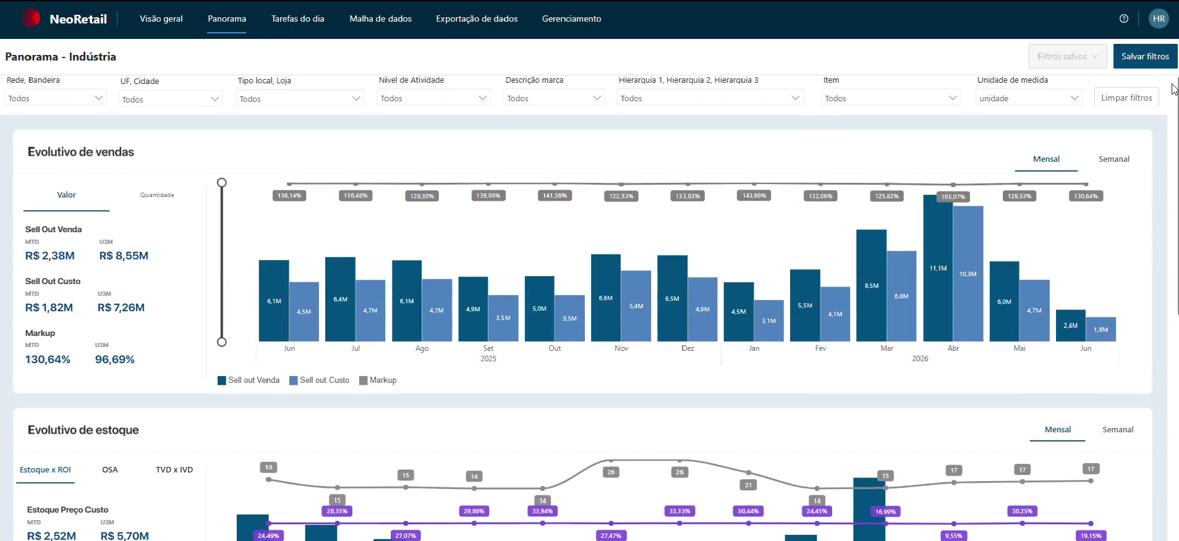The width and height of the screenshot is (1179, 541).
Task: Click the NeoRetail red logo icon
Action: pyautogui.click(x=31, y=19)
